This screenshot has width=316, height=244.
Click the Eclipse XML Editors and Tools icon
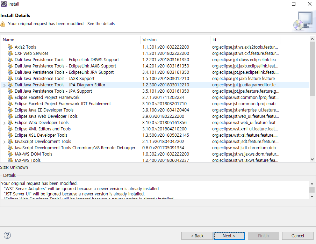(10, 129)
